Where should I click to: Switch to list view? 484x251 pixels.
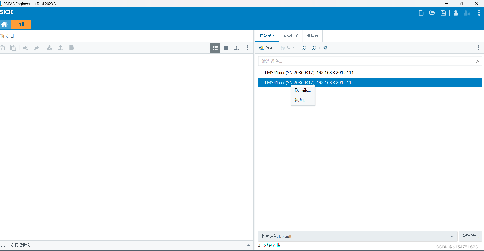pyautogui.click(x=226, y=48)
